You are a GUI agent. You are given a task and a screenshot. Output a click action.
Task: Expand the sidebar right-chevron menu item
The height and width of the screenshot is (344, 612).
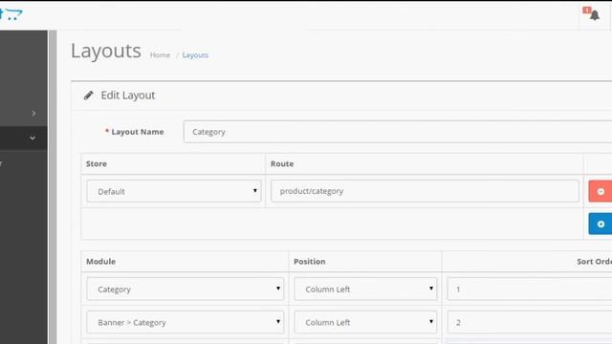(33, 113)
